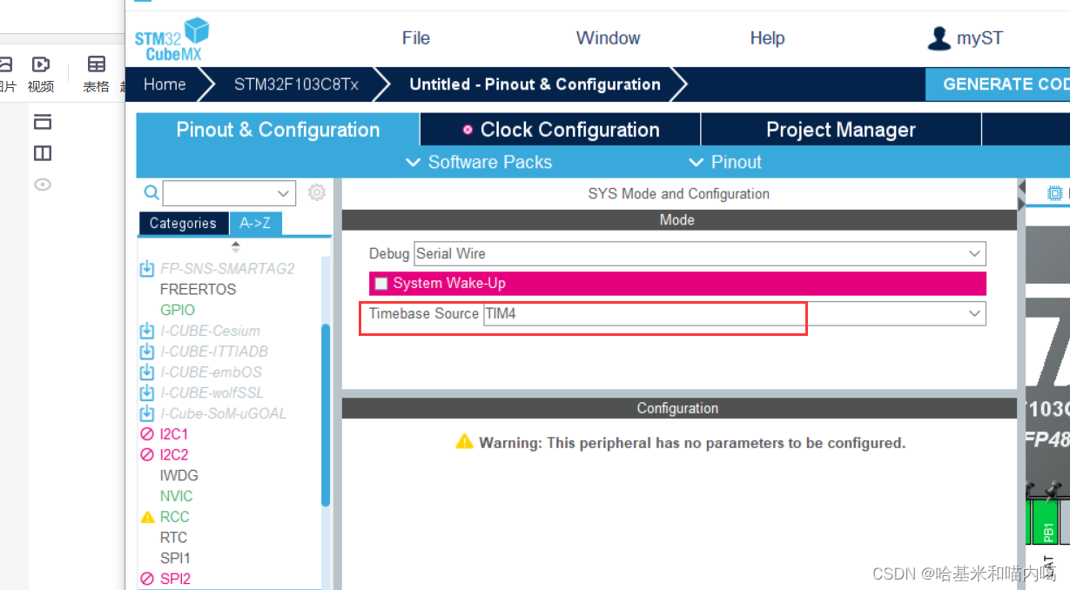
Task: Select the A->Z tab
Action: point(255,224)
